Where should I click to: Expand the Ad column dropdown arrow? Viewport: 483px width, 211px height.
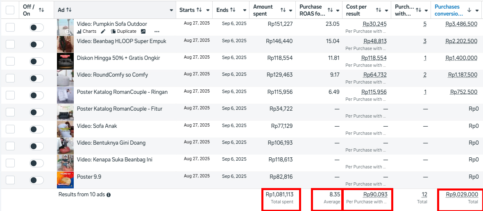coord(171,10)
